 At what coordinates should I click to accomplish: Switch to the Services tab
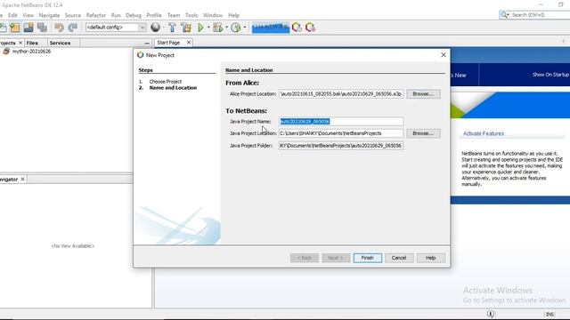(60, 43)
